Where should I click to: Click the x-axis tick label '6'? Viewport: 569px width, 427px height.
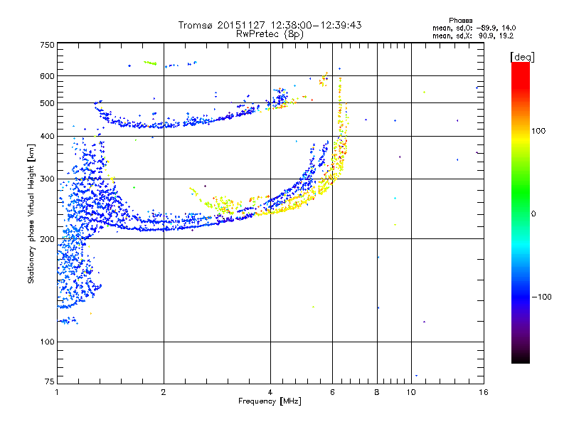[332, 392]
